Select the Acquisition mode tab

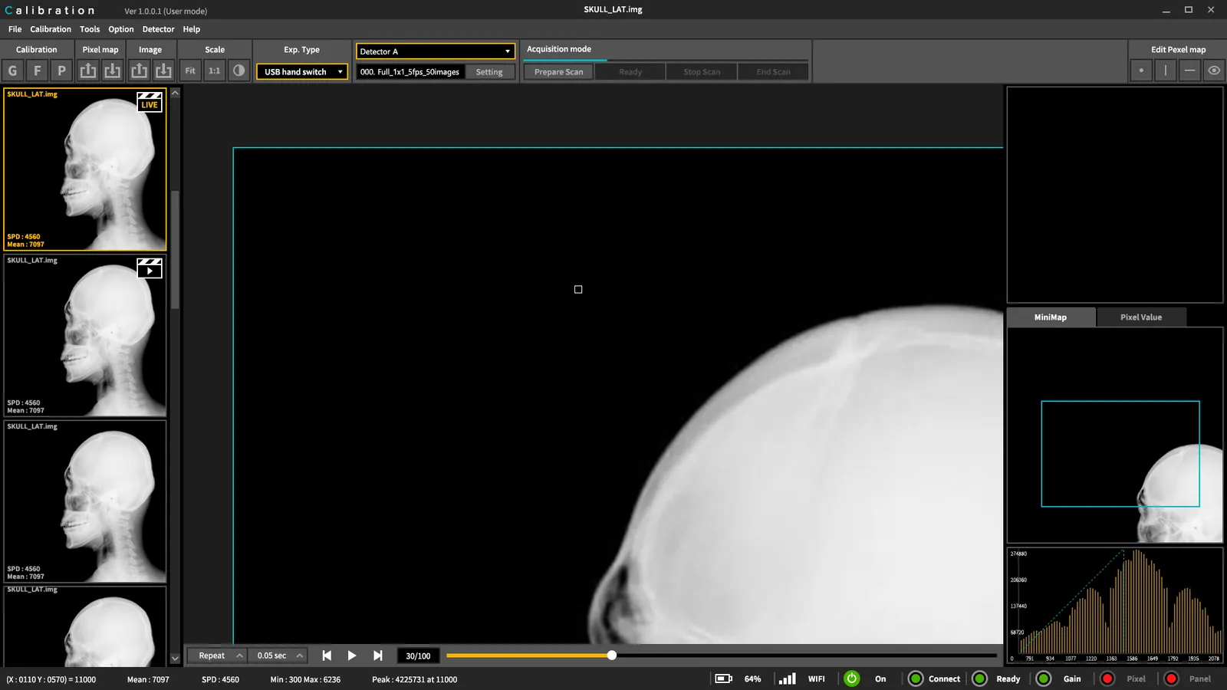pyautogui.click(x=559, y=49)
